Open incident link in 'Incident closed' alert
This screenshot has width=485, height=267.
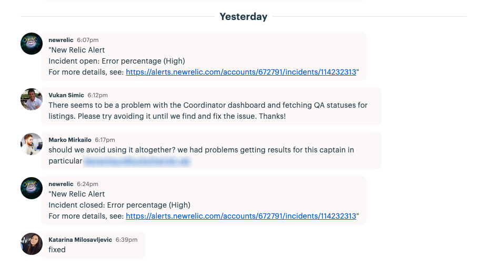tap(241, 216)
